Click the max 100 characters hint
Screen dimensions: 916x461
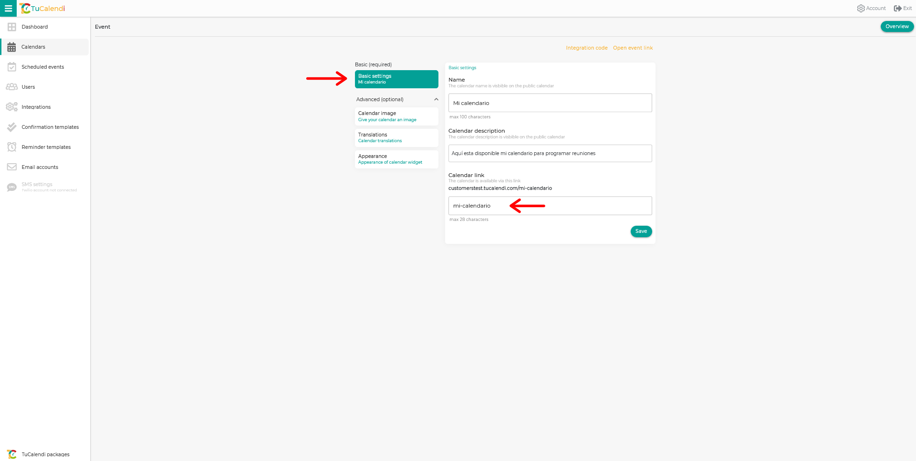470,117
